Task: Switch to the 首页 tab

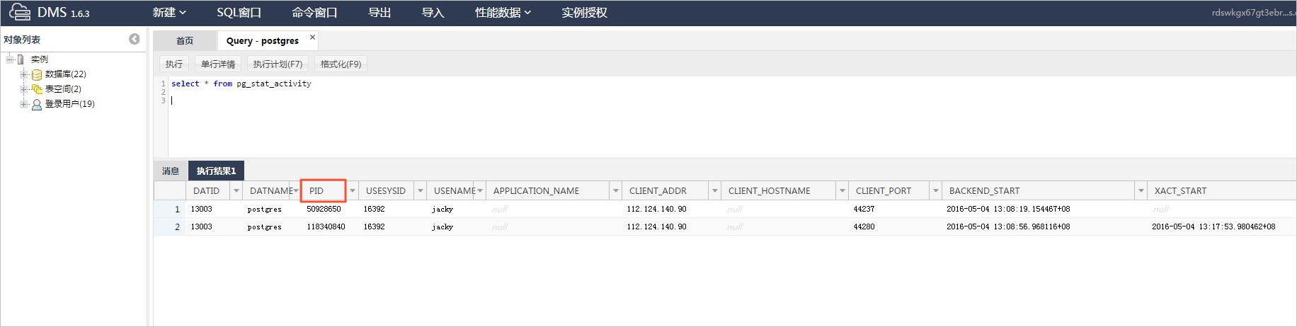Action: (x=185, y=40)
